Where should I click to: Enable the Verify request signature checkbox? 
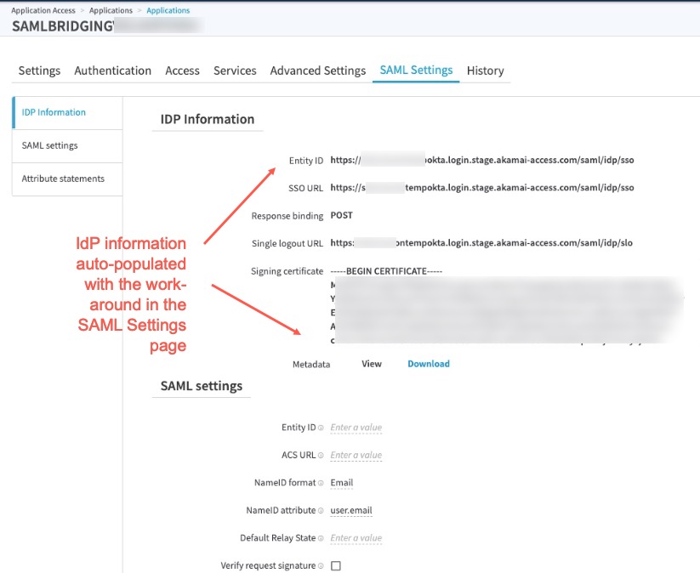click(x=335, y=565)
